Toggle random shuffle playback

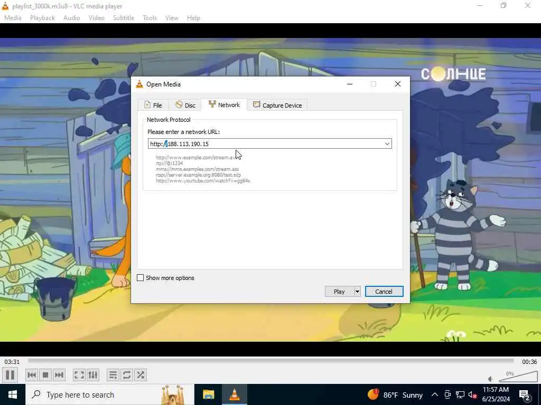pos(141,375)
